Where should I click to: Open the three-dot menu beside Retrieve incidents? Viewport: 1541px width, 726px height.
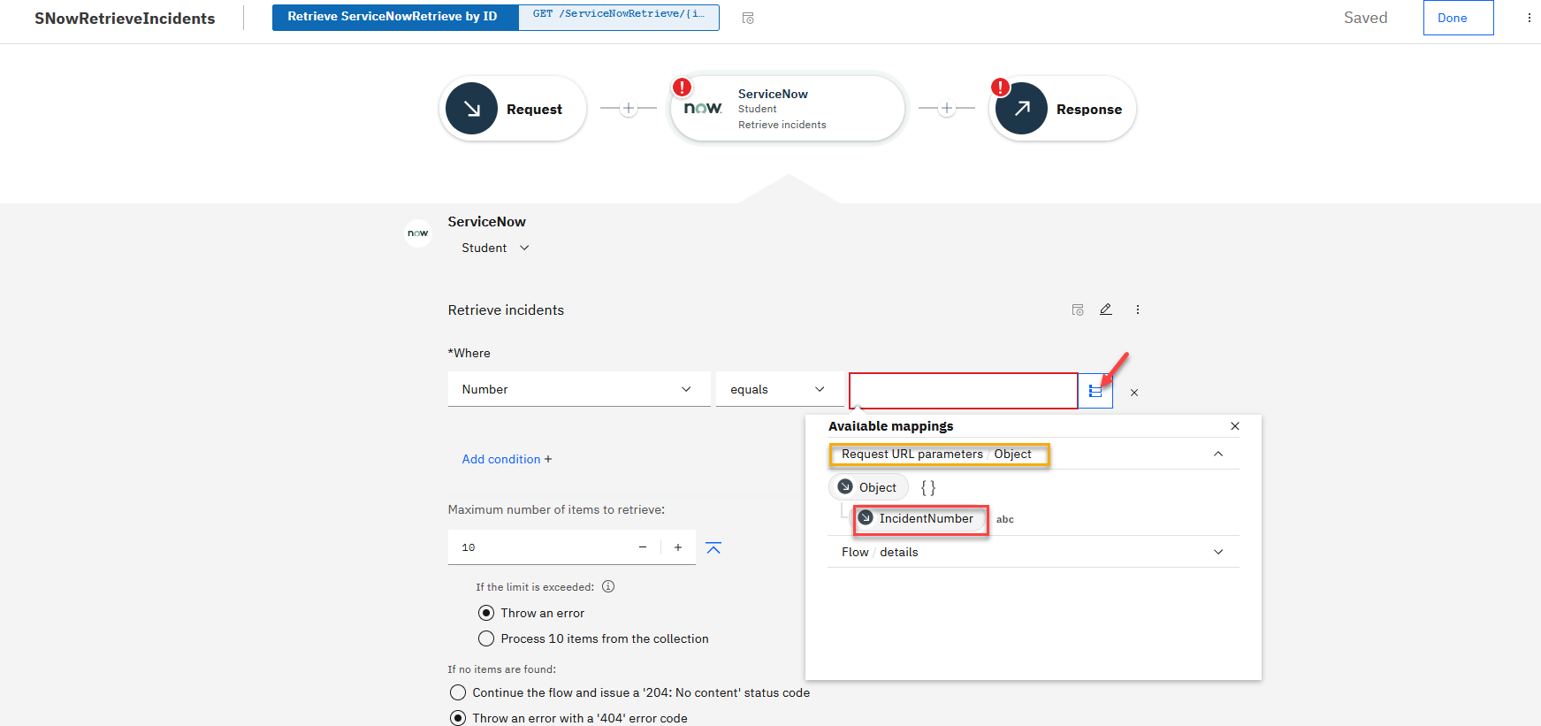coord(1137,310)
